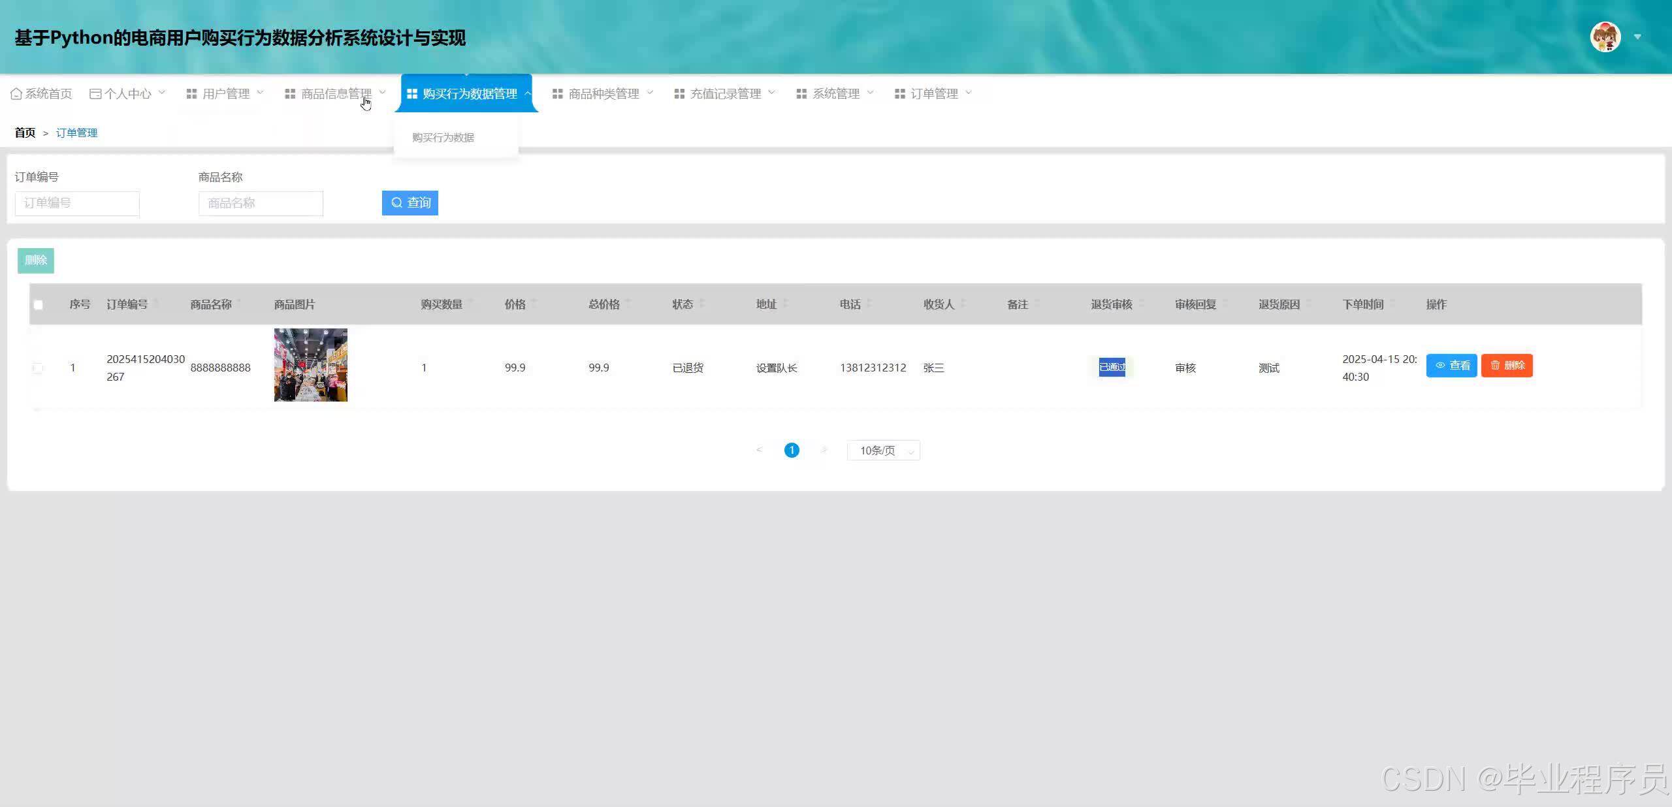This screenshot has width=1672, height=807.
Task: Click the grid icon beside 用户管理
Action: (x=191, y=94)
